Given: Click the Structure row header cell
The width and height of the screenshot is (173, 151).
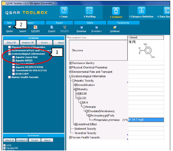Looking at the screenshot, I should tap(98, 50).
